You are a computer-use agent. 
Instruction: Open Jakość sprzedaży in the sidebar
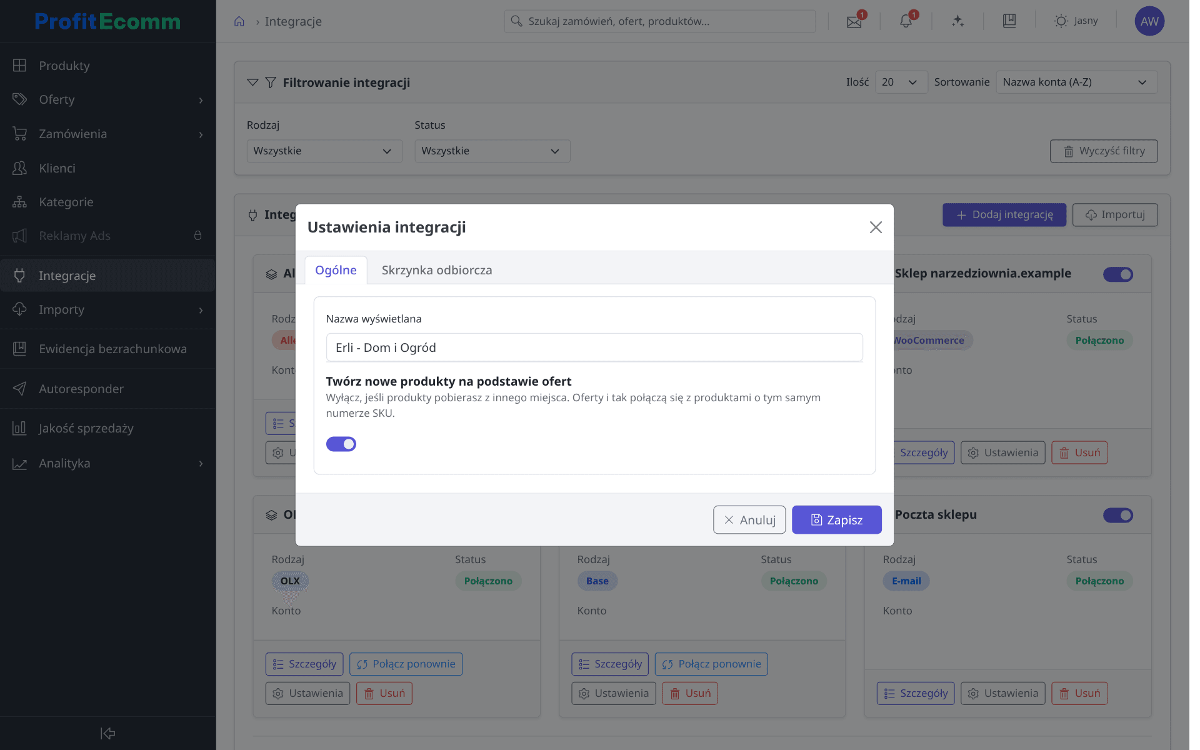pos(107,428)
